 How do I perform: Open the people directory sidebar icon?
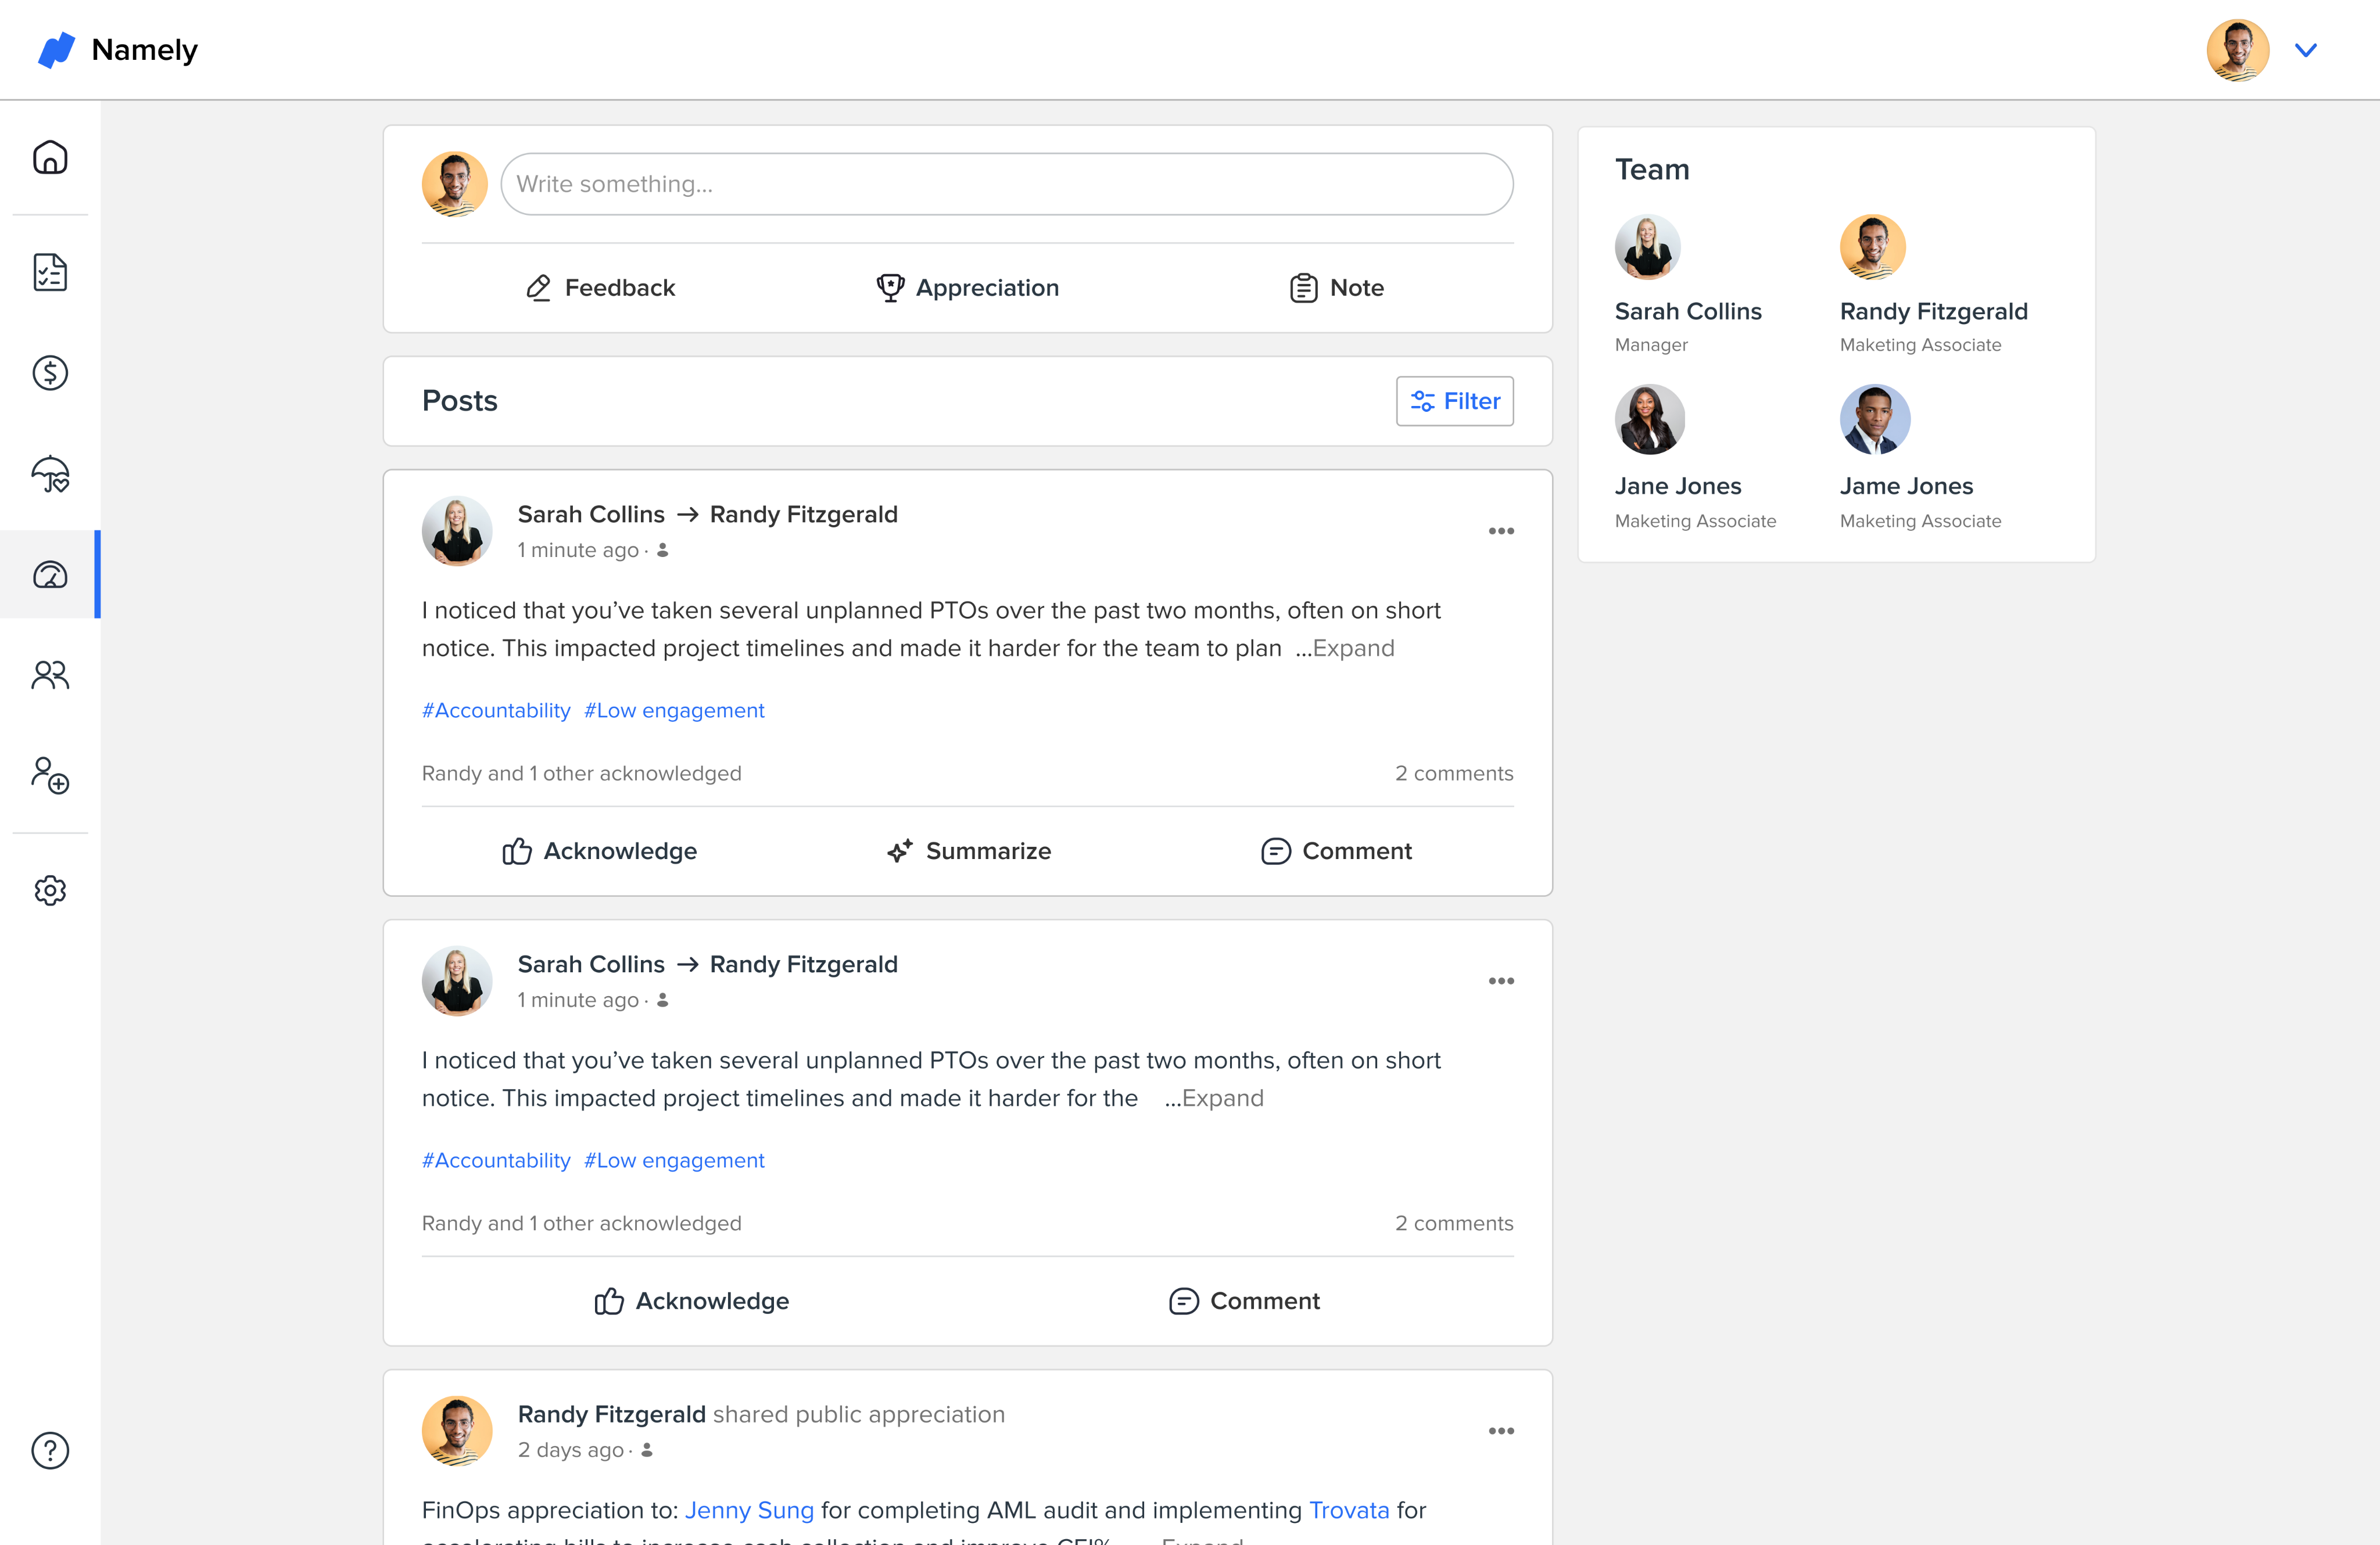click(x=50, y=676)
